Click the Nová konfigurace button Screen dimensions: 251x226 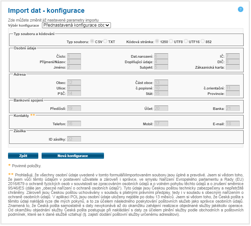tap(73, 156)
